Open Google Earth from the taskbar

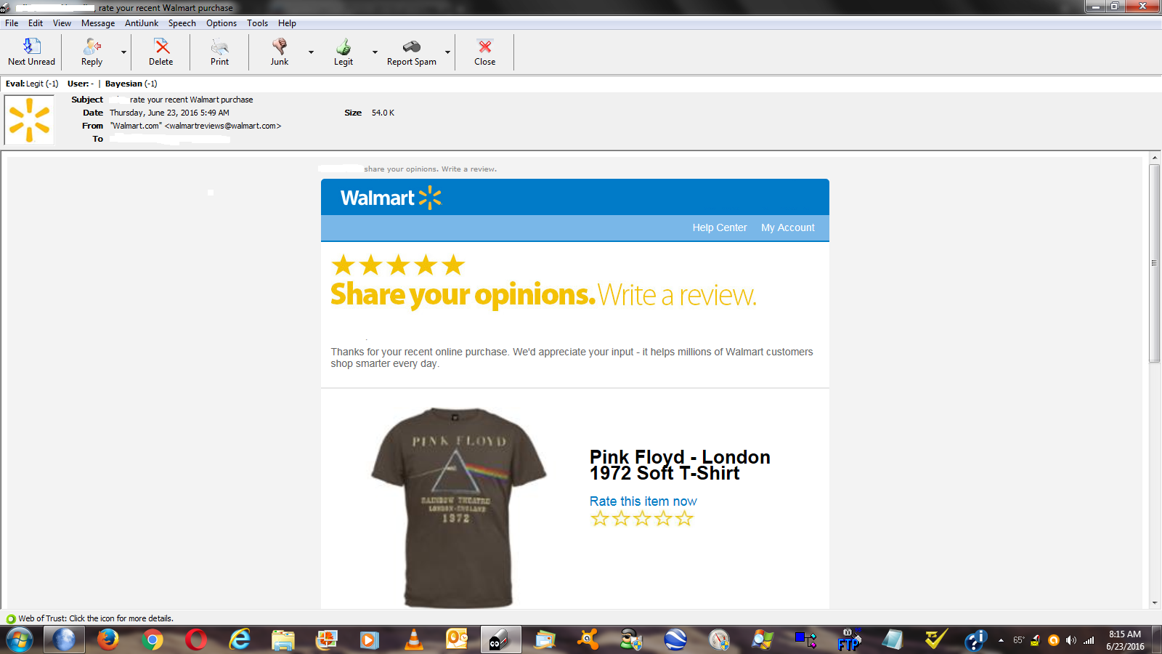[675, 640]
